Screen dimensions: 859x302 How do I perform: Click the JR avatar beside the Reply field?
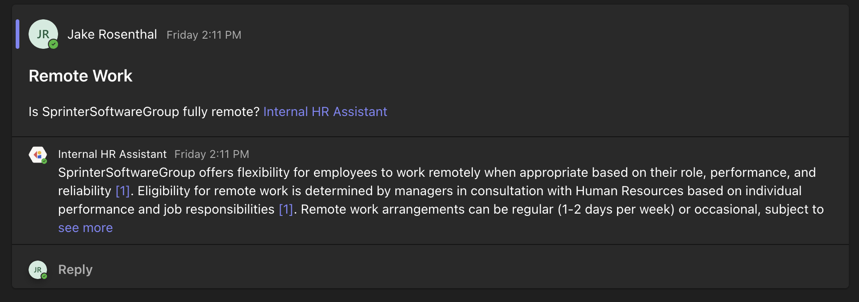click(x=37, y=269)
